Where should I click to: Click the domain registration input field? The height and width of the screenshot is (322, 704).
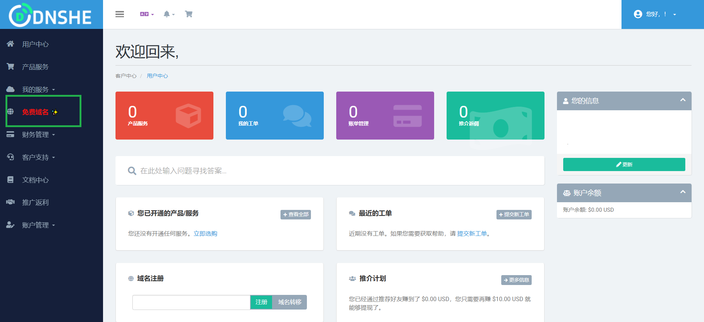point(191,302)
